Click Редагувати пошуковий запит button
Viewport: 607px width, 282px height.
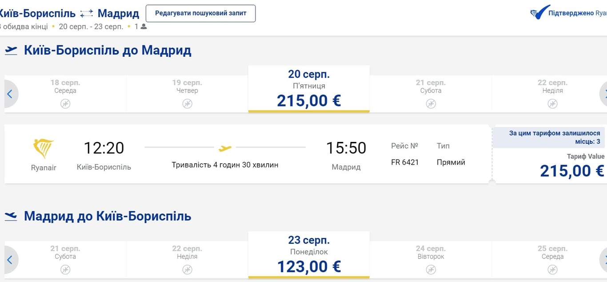200,13
